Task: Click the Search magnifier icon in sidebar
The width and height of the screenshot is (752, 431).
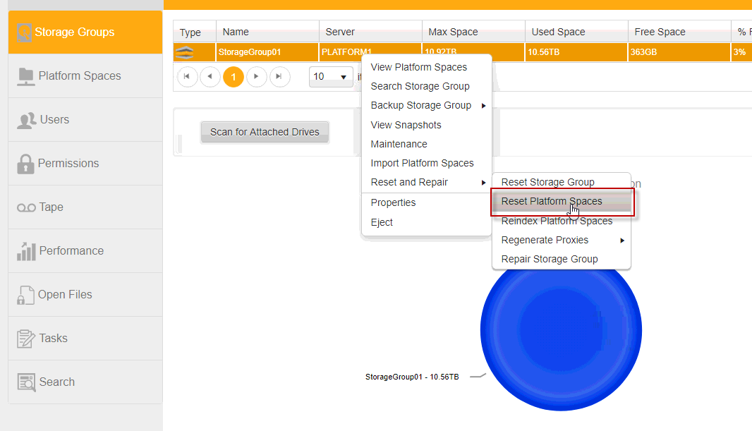Action: point(26,382)
